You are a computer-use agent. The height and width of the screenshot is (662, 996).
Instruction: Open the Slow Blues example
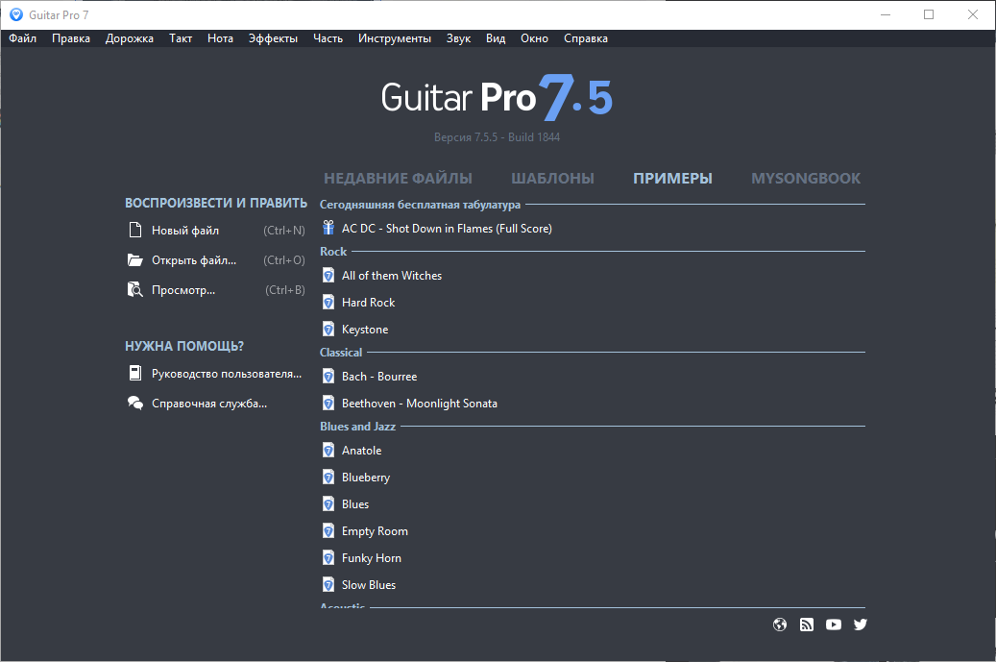point(369,584)
